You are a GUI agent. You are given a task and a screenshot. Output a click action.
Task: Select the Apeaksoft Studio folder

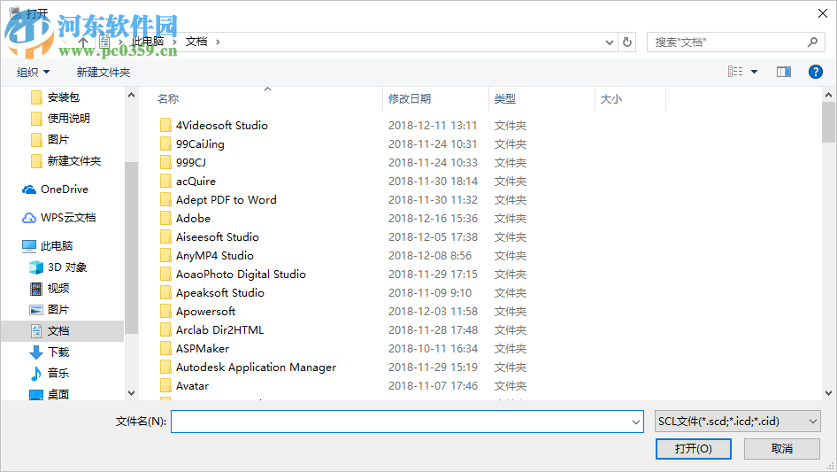(x=220, y=293)
